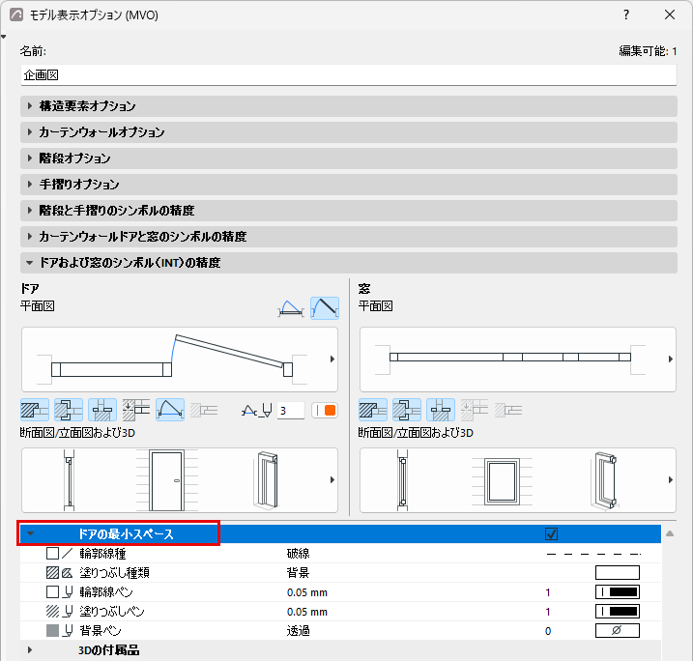Open door section/elevation preview flyout arrow

tap(332, 480)
